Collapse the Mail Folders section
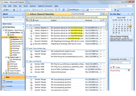Screen dimensions: 136x96 [23, 24]
